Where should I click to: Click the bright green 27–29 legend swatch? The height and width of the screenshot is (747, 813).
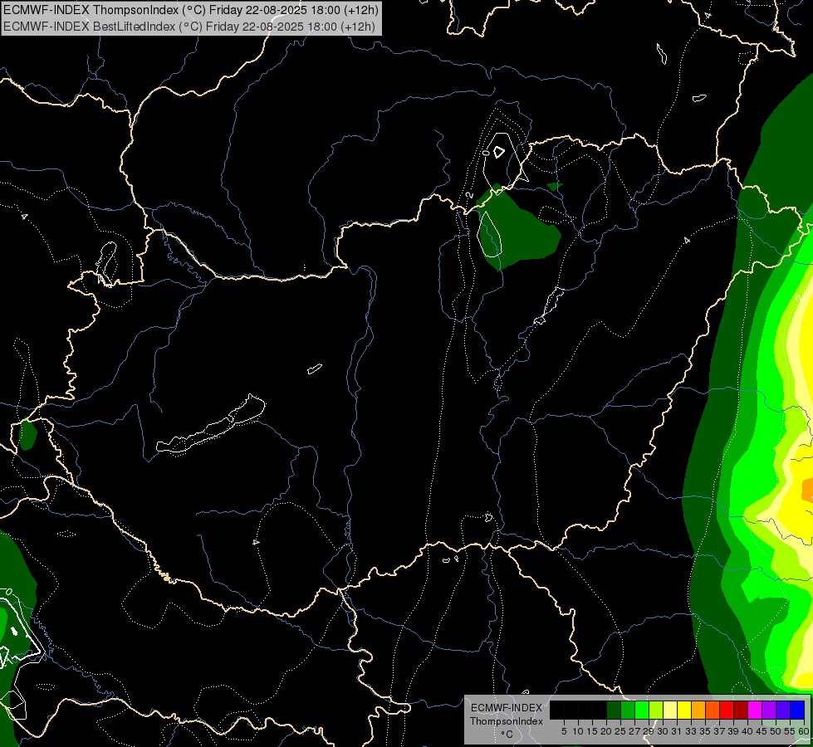click(642, 710)
